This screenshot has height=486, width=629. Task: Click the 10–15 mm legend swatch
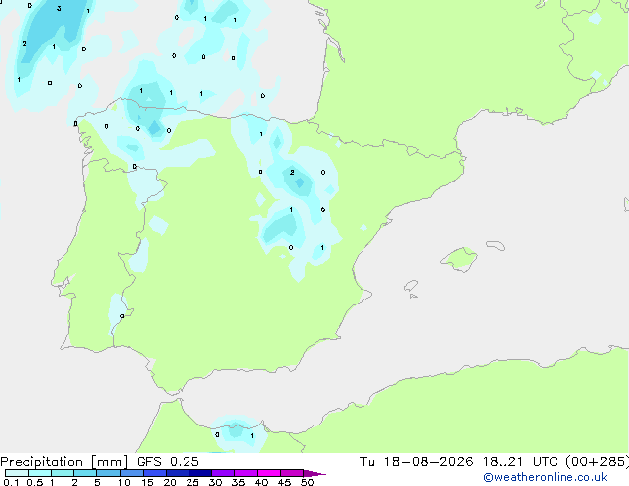pos(132,473)
